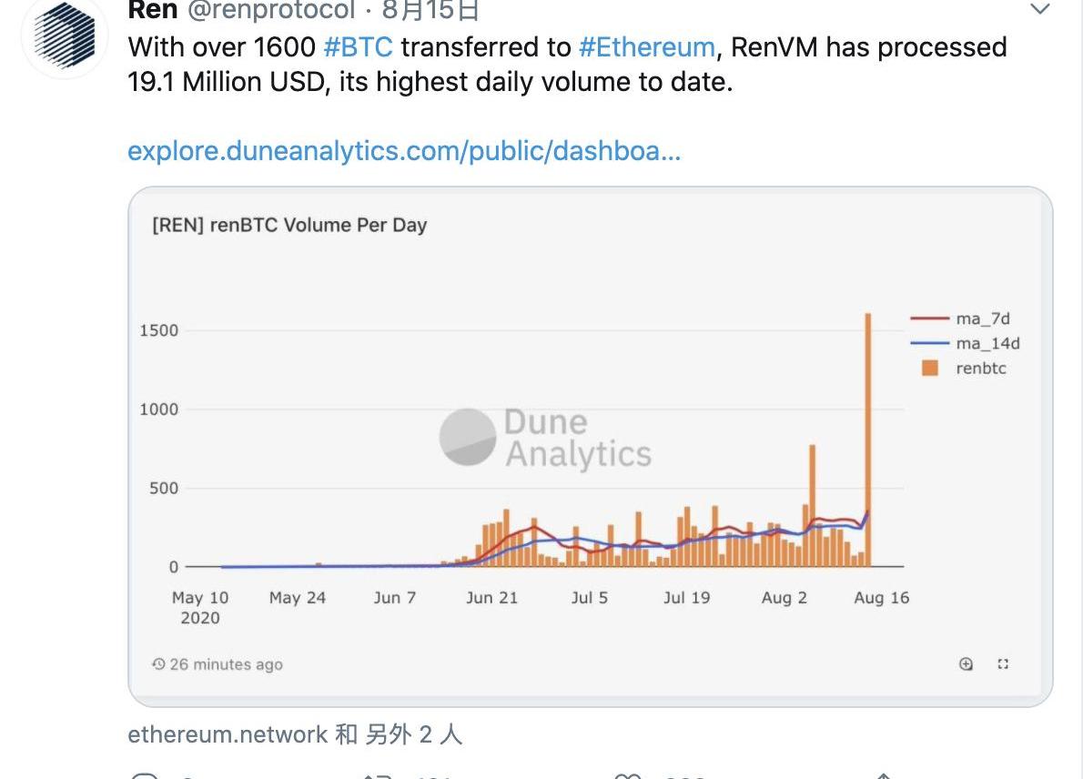Follow the explore.duneanalytics.com dashboard link
Image resolution: width=1083 pixels, height=779 pixels.
[x=404, y=150]
